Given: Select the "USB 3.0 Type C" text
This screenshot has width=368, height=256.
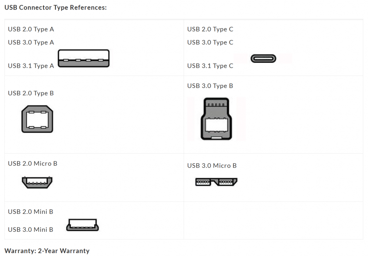Looking at the screenshot, I should [210, 43].
